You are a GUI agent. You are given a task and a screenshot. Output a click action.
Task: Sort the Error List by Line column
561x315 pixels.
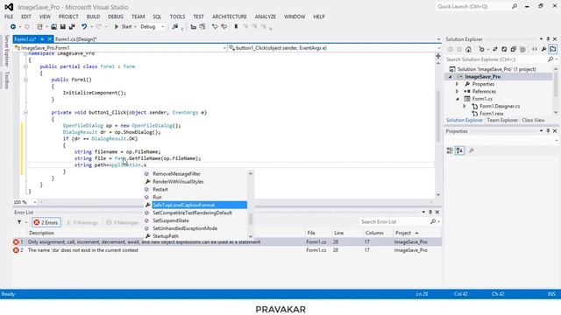click(x=339, y=233)
